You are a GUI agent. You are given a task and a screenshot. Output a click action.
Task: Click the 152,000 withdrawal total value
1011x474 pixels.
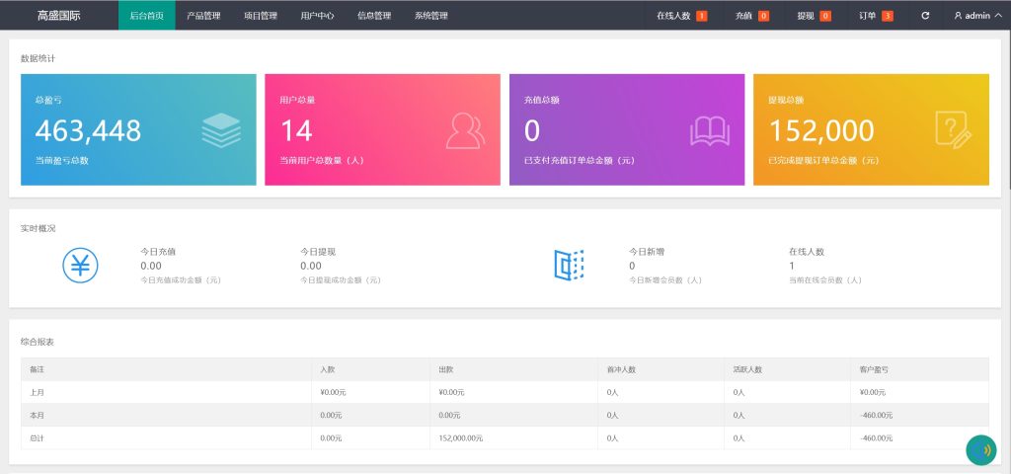[x=821, y=131]
